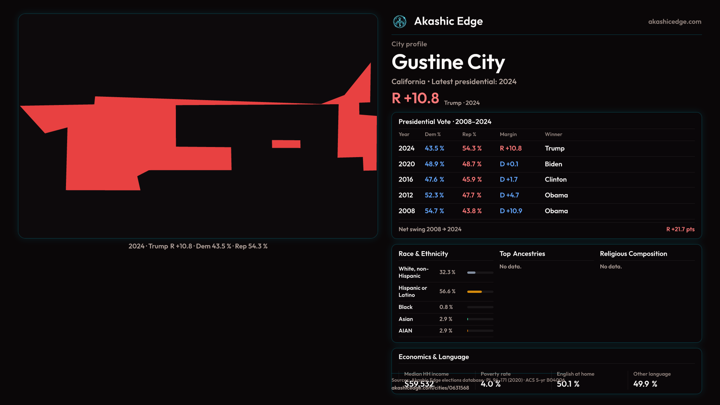Open the akashicedge.com link in header
Viewport: 720px width, 405px height.
point(674,22)
